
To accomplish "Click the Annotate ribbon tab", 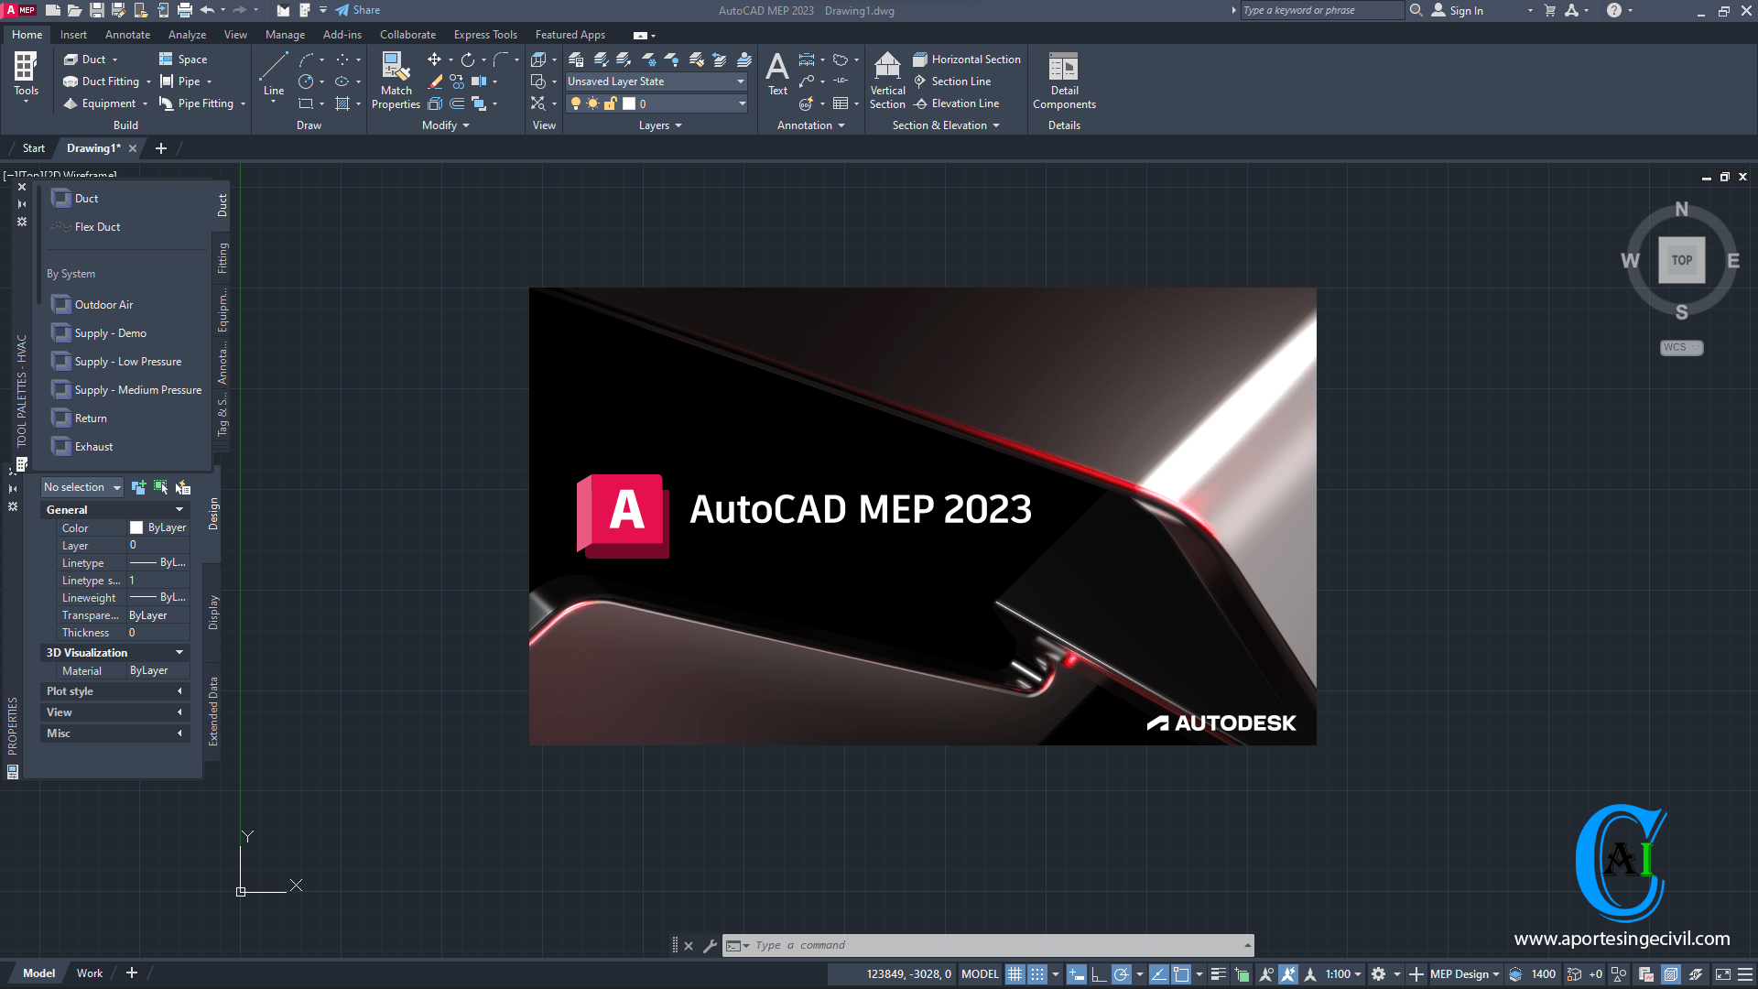I will coord(126,34).
